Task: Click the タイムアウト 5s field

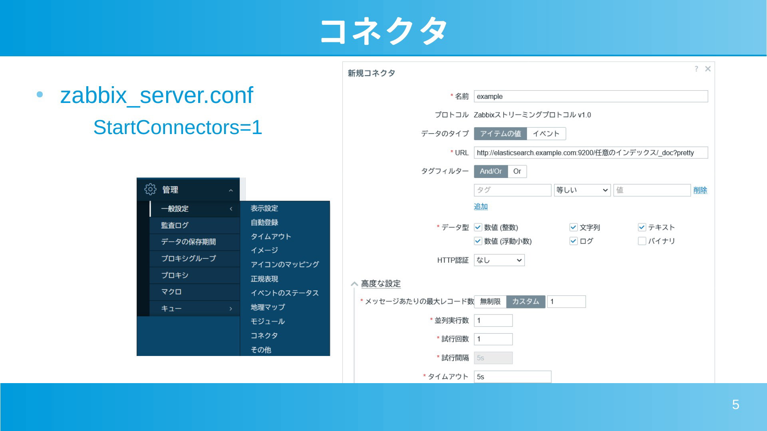Action: click(513, 377)
